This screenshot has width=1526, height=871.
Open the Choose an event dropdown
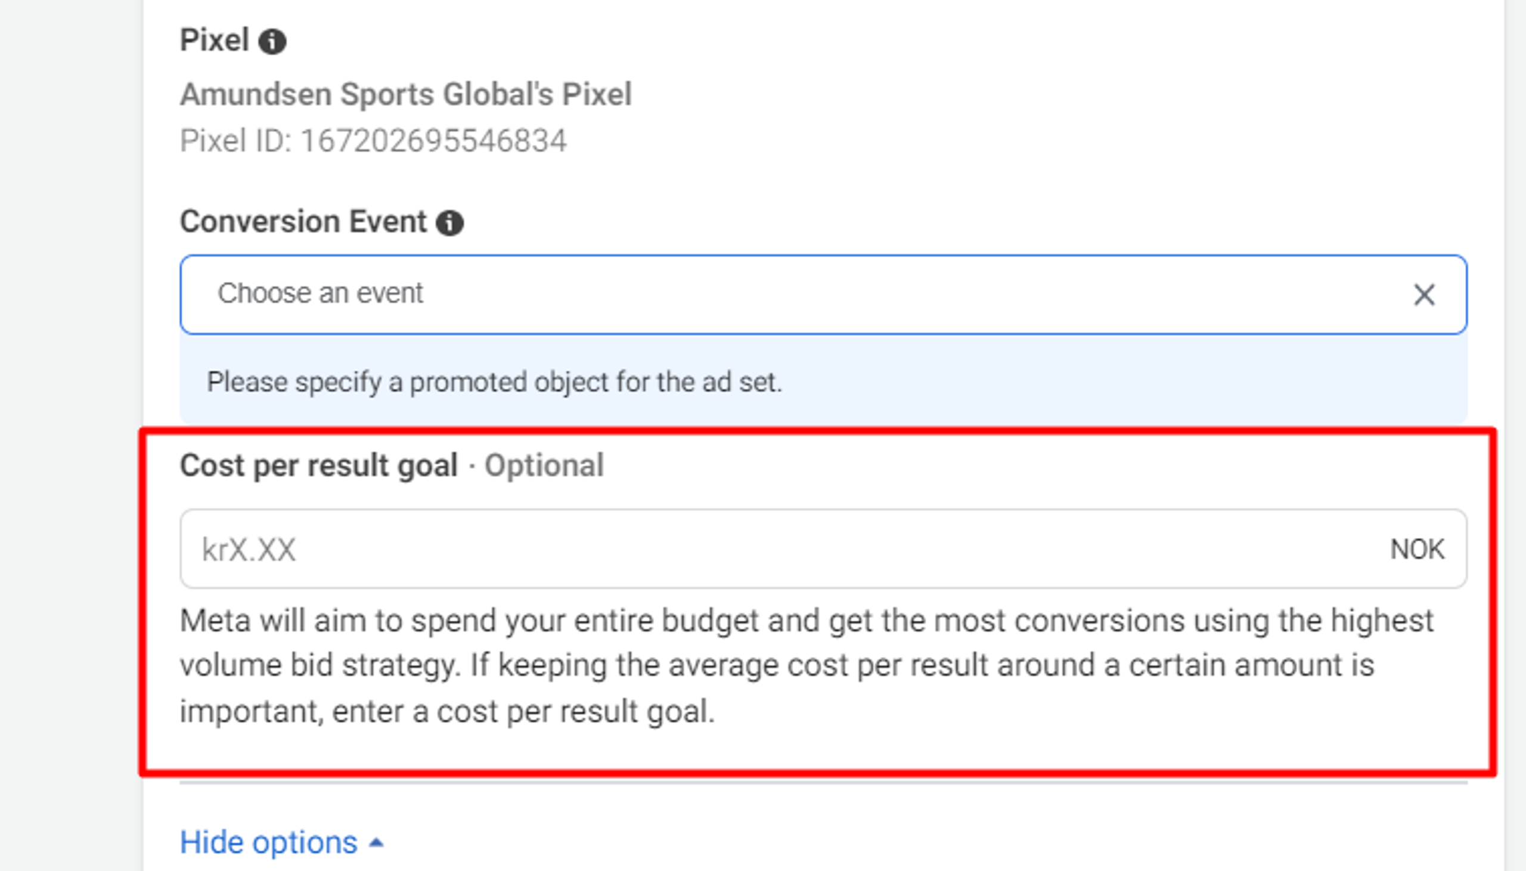[x=777, y=295]
